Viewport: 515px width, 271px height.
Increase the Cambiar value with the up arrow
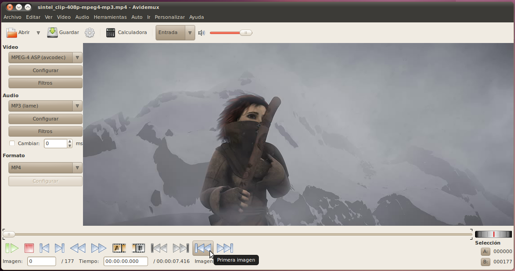coord(70,142)
